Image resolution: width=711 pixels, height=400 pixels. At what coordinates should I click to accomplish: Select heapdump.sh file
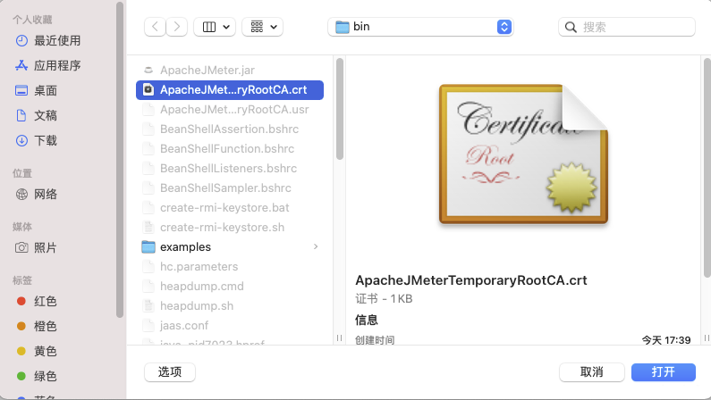[x=230, y=306]
